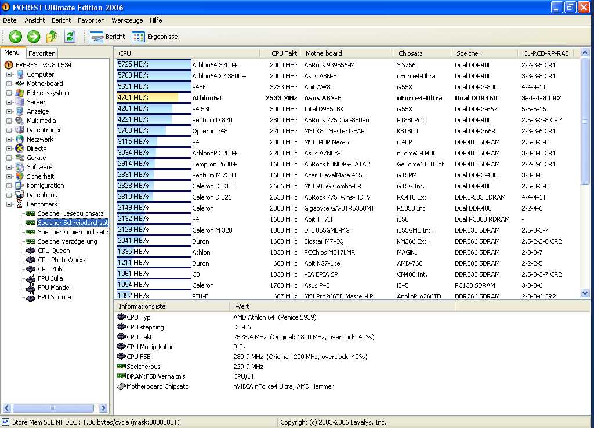
Task: Expand the Computer tree node
Action: tap(9, 74)
